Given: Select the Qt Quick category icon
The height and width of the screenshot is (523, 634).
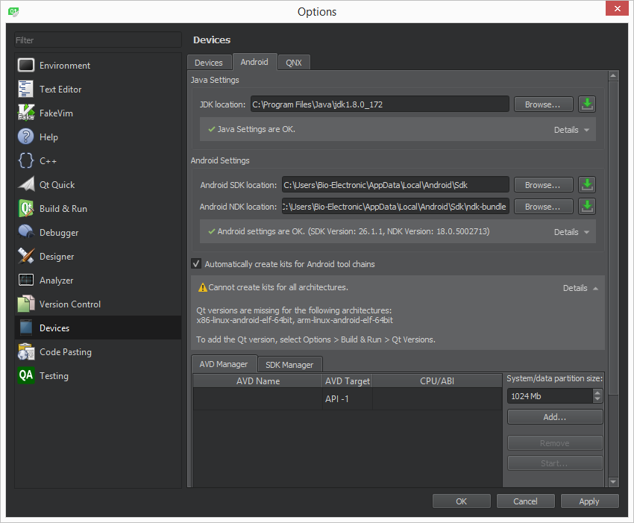Looking at the screenshot, I should point(27,185).
